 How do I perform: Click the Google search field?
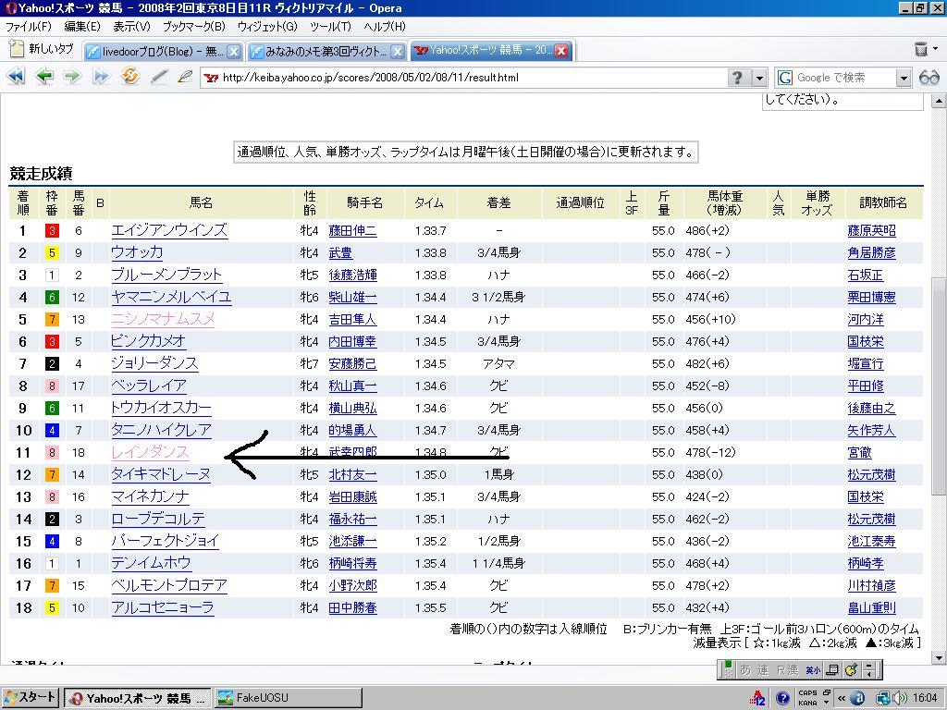(842, 78)
